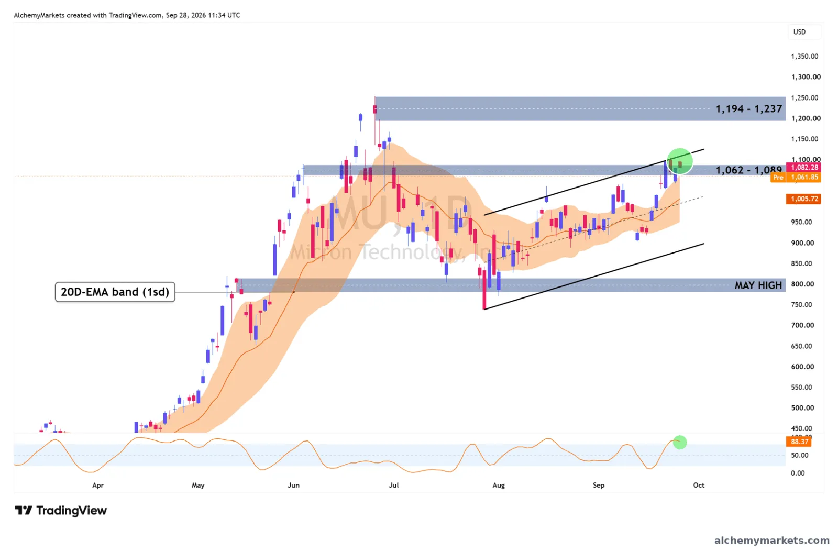The image size is (838, 551).
Task: Click the 800.00 price axis label
Action: (x=803, y=284)
